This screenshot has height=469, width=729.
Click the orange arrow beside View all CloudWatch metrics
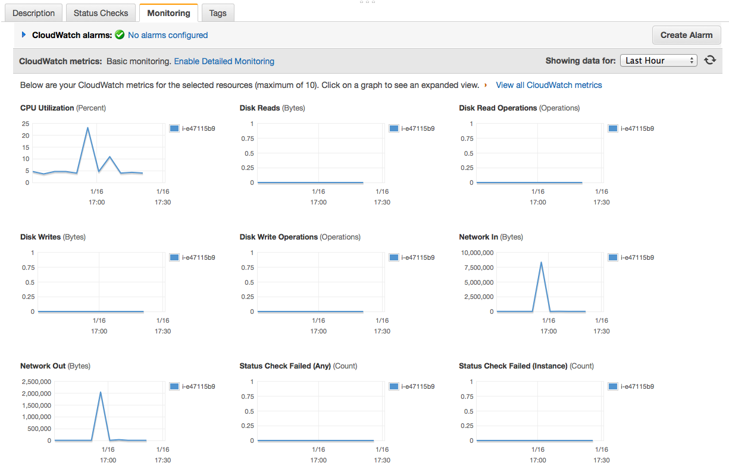pos(486,85)
